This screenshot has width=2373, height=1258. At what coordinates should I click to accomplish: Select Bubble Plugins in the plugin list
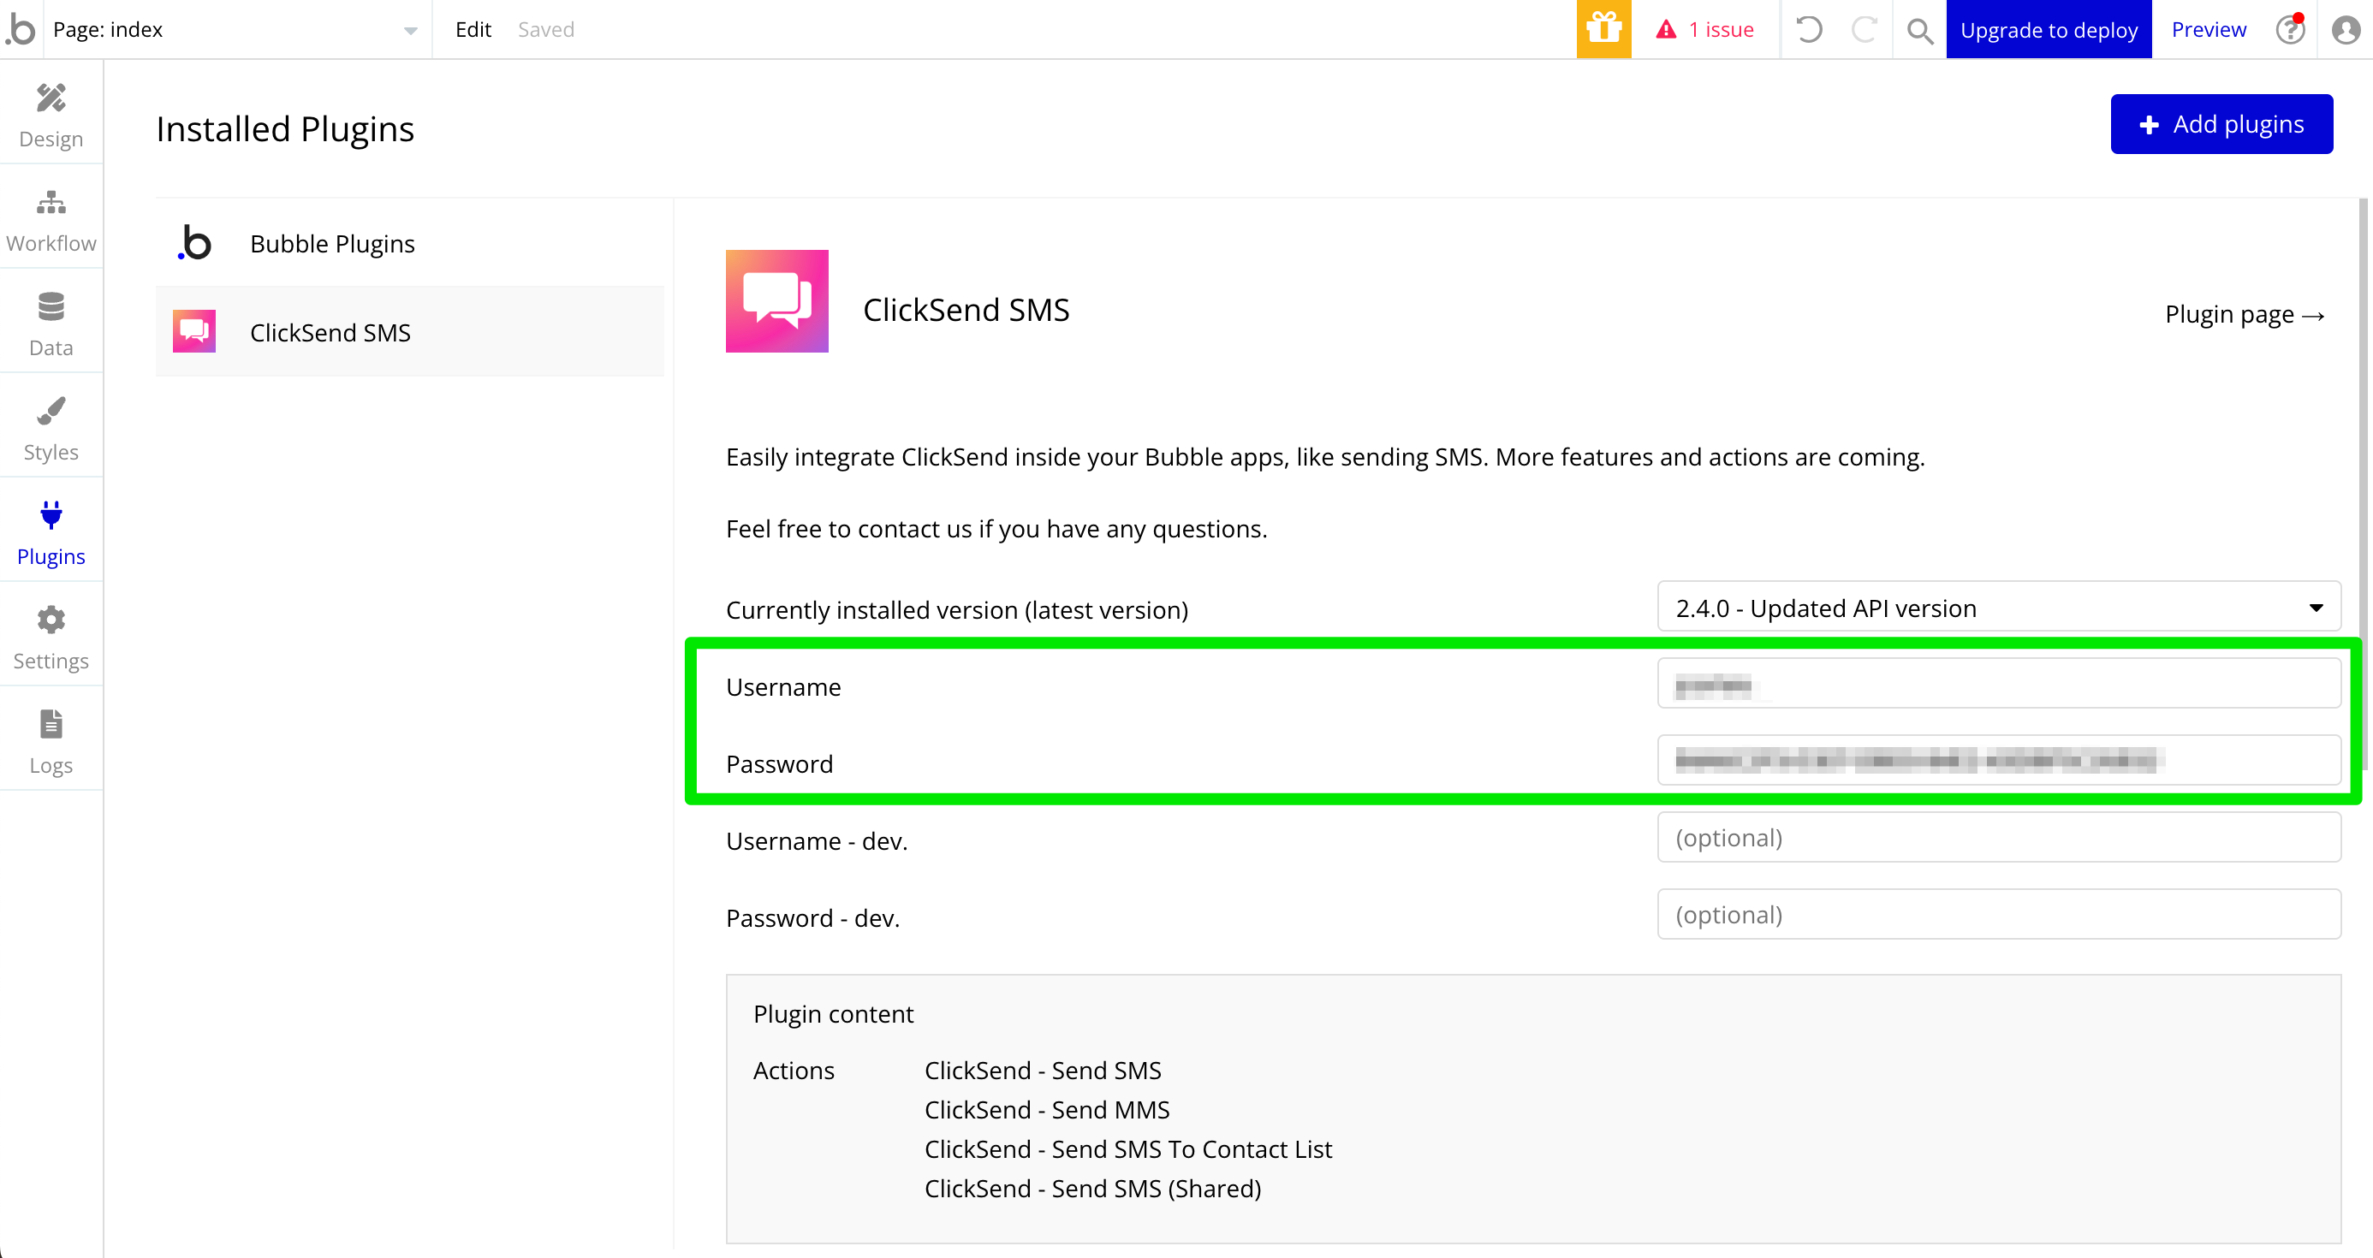click(410, 243)
